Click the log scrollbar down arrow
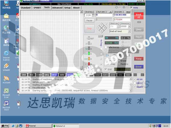This screenshot has height=128, width=171. coord(131,91)
